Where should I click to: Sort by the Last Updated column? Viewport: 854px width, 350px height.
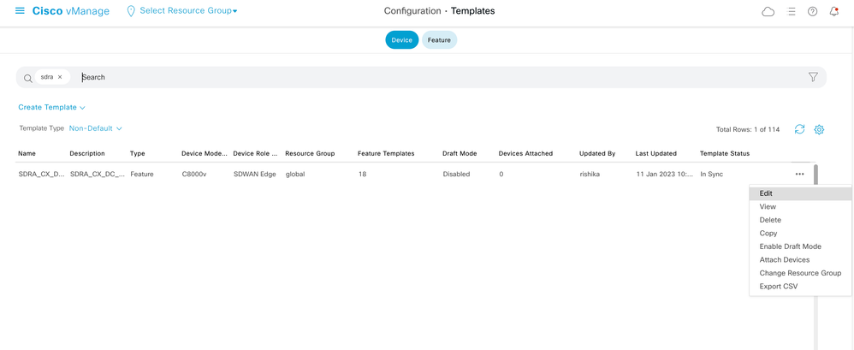656,153
